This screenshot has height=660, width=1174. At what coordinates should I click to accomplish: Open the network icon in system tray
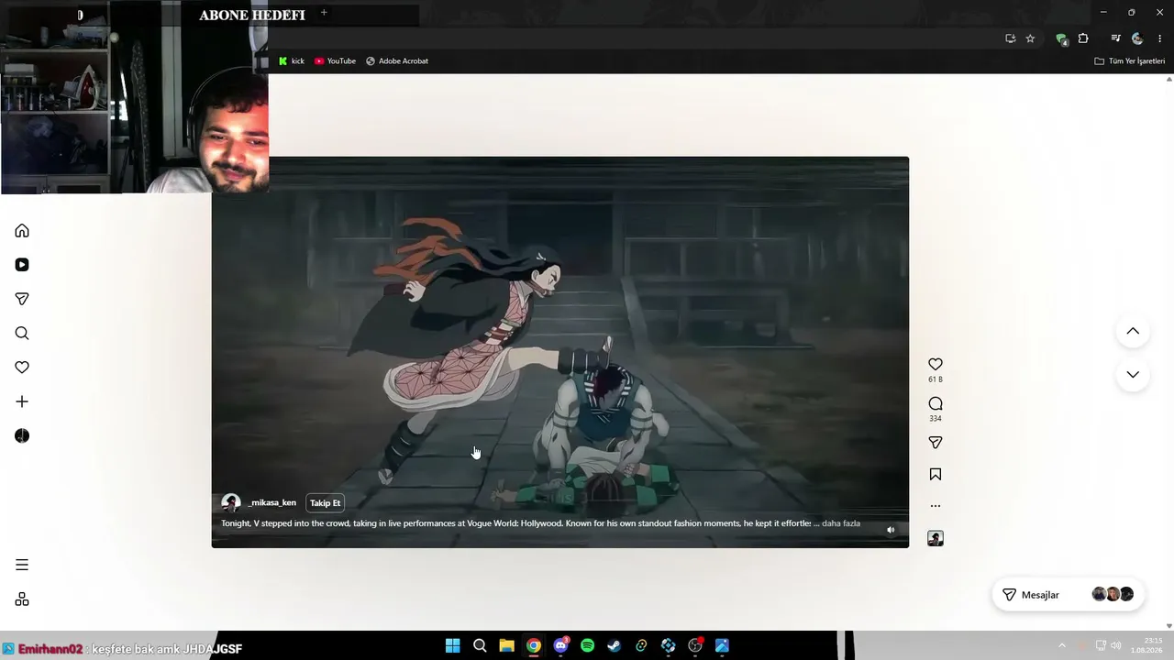[1101, 645]
